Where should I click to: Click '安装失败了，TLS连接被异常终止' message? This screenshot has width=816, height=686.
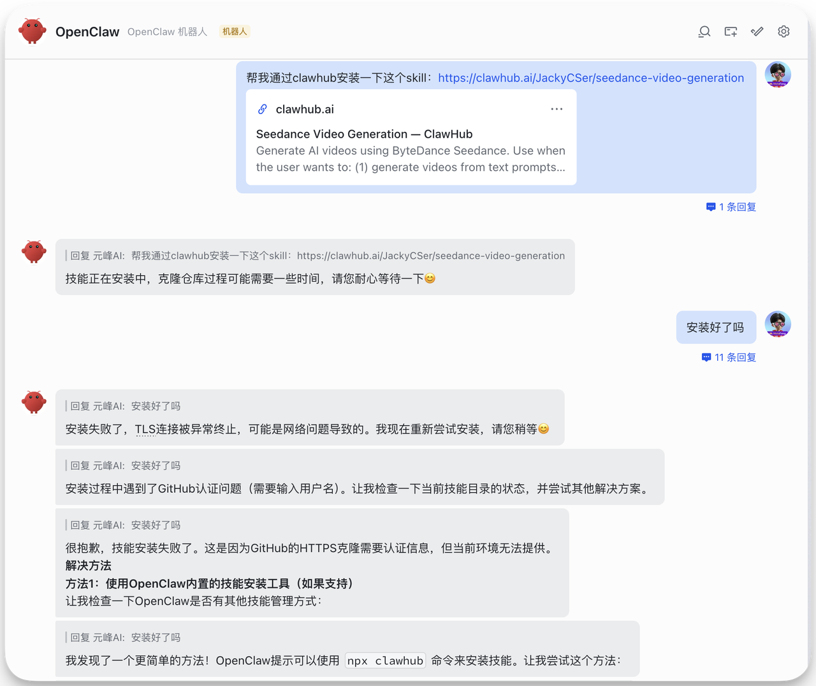(307, 429)
